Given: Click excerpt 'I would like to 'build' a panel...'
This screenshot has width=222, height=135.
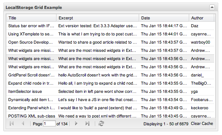Looking at the screenshot, I should coord(98,108).
